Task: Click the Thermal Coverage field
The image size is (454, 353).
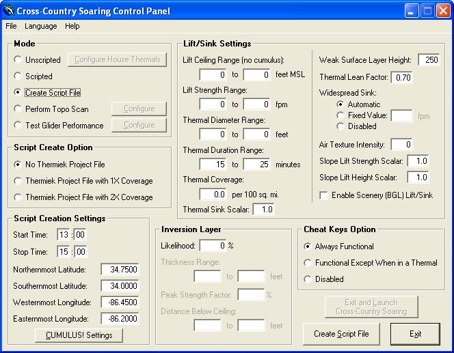Action: 213,195
